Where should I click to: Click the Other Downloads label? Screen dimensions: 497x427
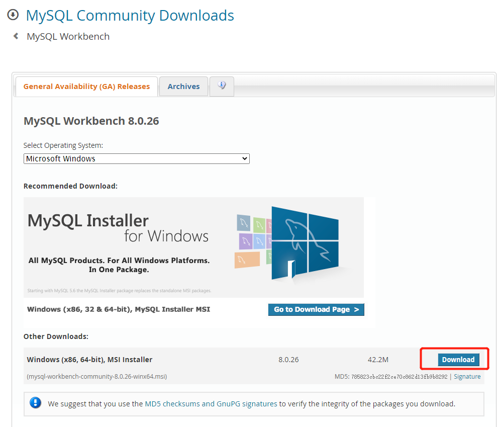tap(56, 336)
